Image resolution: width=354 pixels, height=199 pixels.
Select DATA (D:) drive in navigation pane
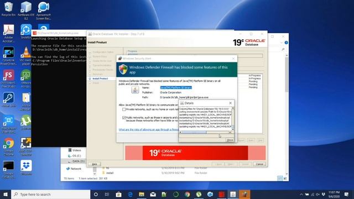[76, 161]
